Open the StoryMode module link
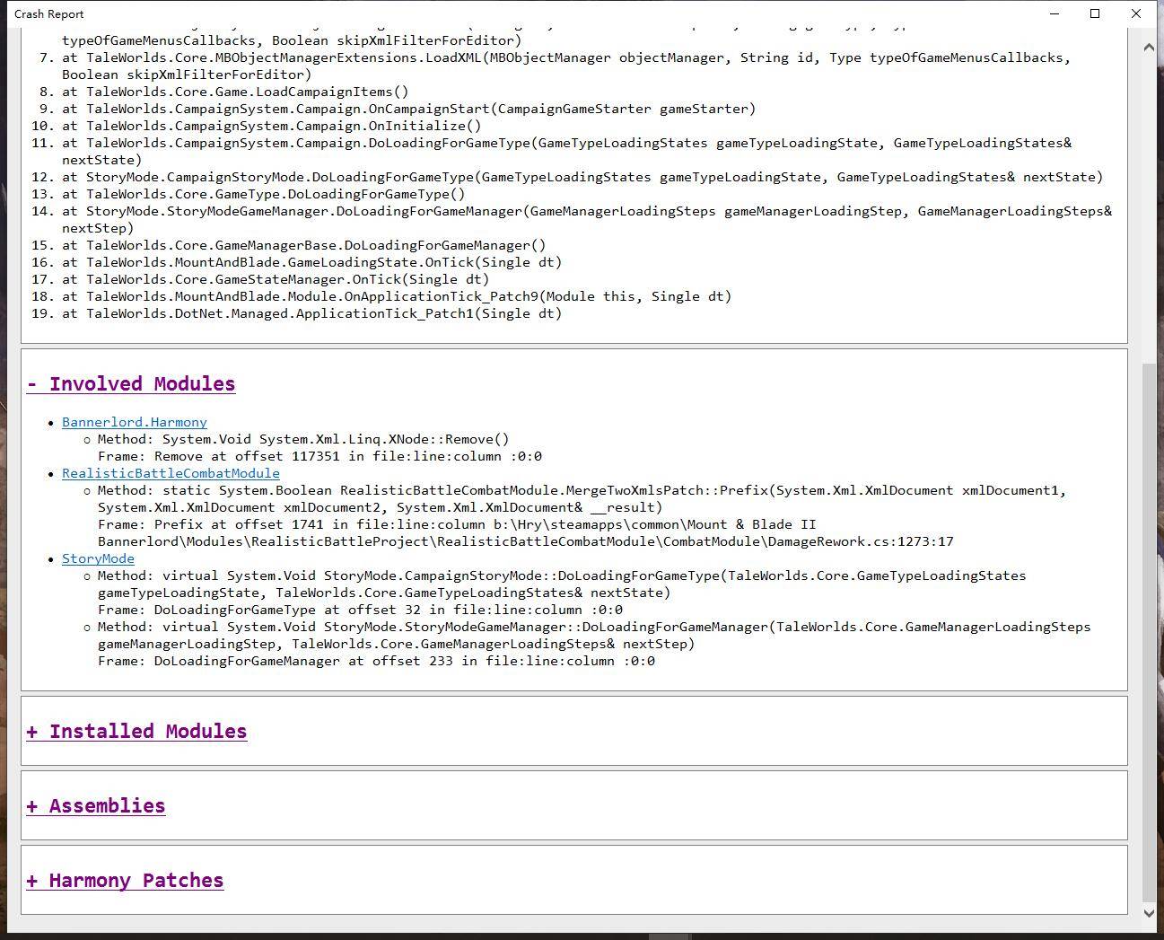Viewport: 1164px width, 940px height. tap(98, 558)
